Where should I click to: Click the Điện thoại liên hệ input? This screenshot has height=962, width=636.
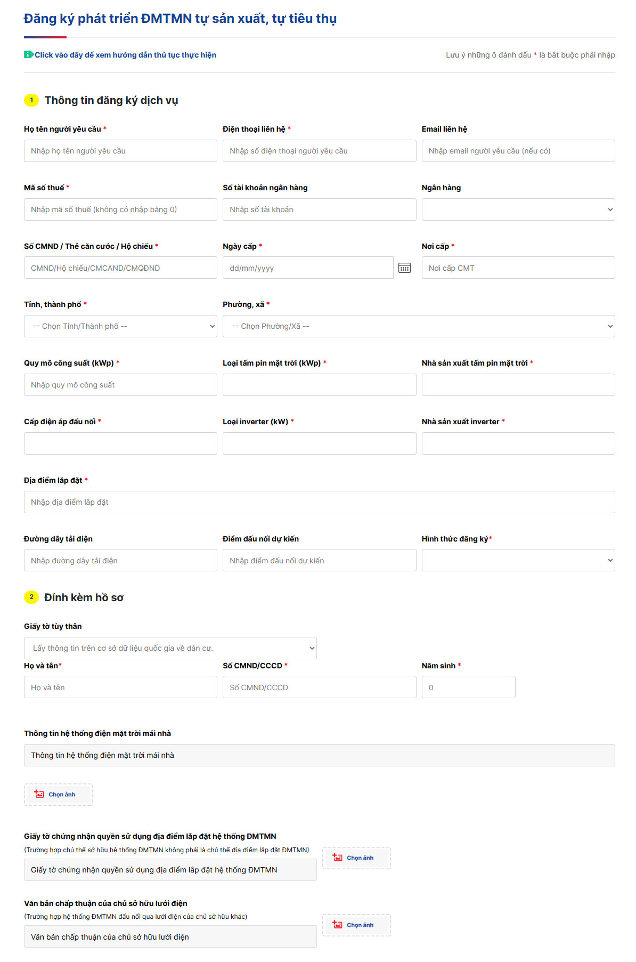tap(319, 151)
